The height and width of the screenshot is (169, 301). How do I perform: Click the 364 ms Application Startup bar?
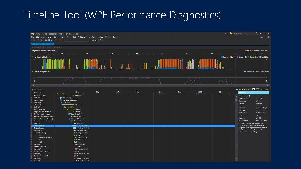coord(66,95)
